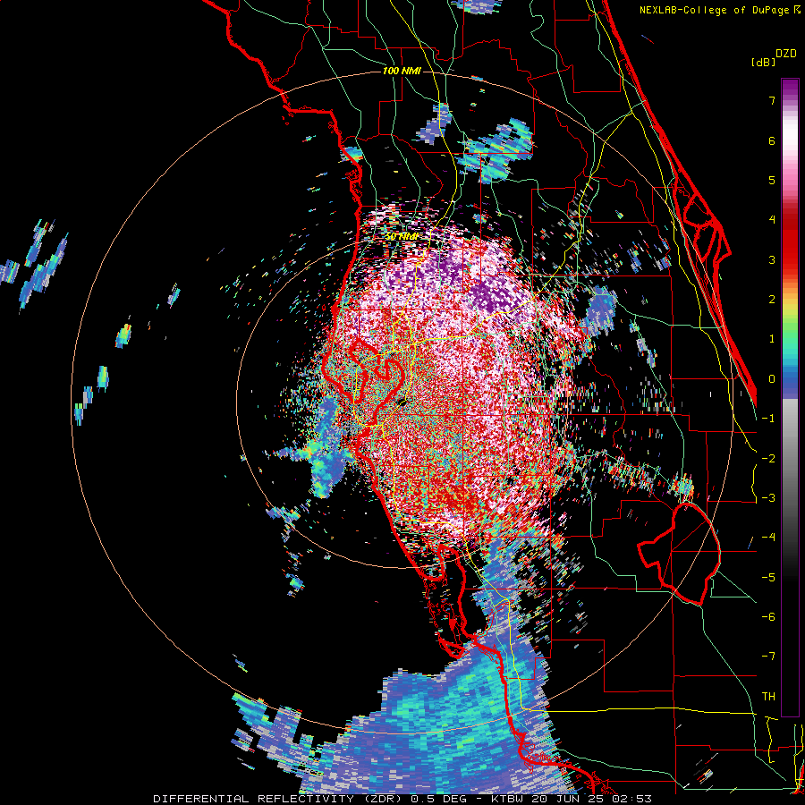Viewport: 805px width, 805px height.
Task: Click the 7 value on color scale
Action: coord(772,100)
